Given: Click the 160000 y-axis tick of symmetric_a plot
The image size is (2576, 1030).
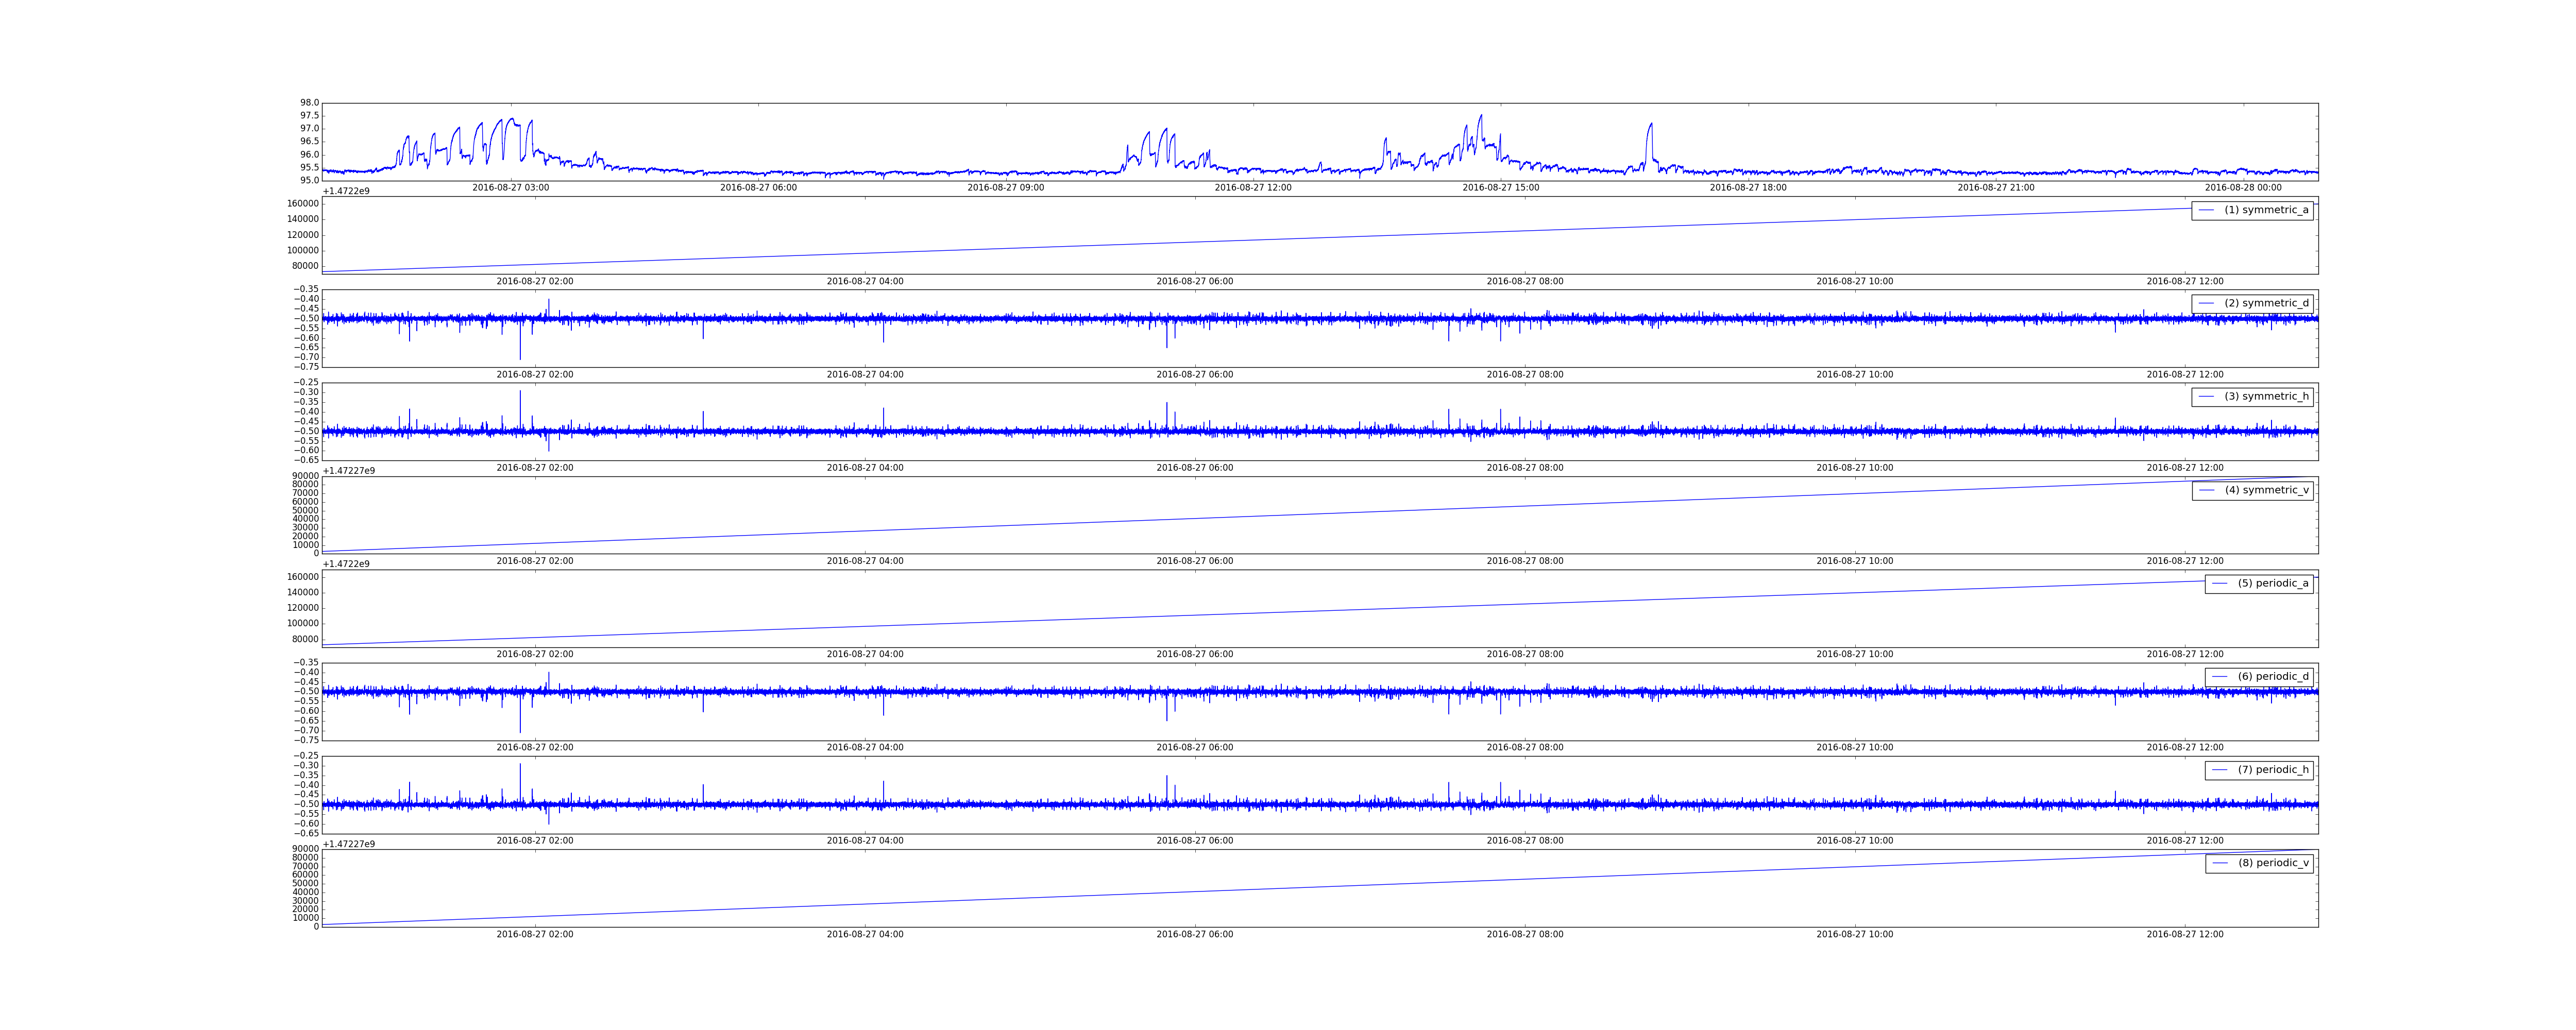Looking at the screenshot, I should coord(303,204).
